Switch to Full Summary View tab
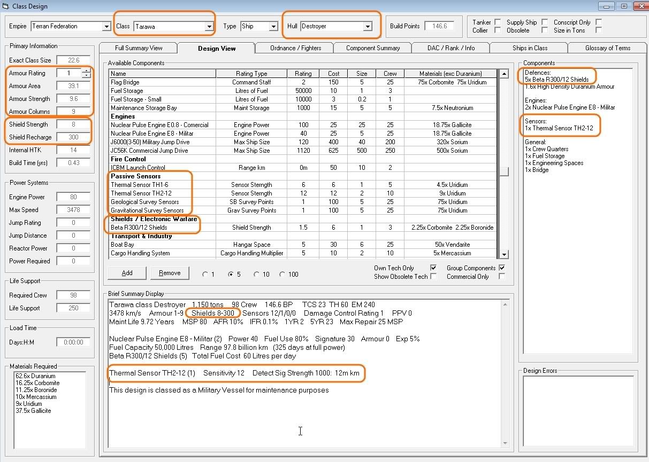 click(139, 48)
